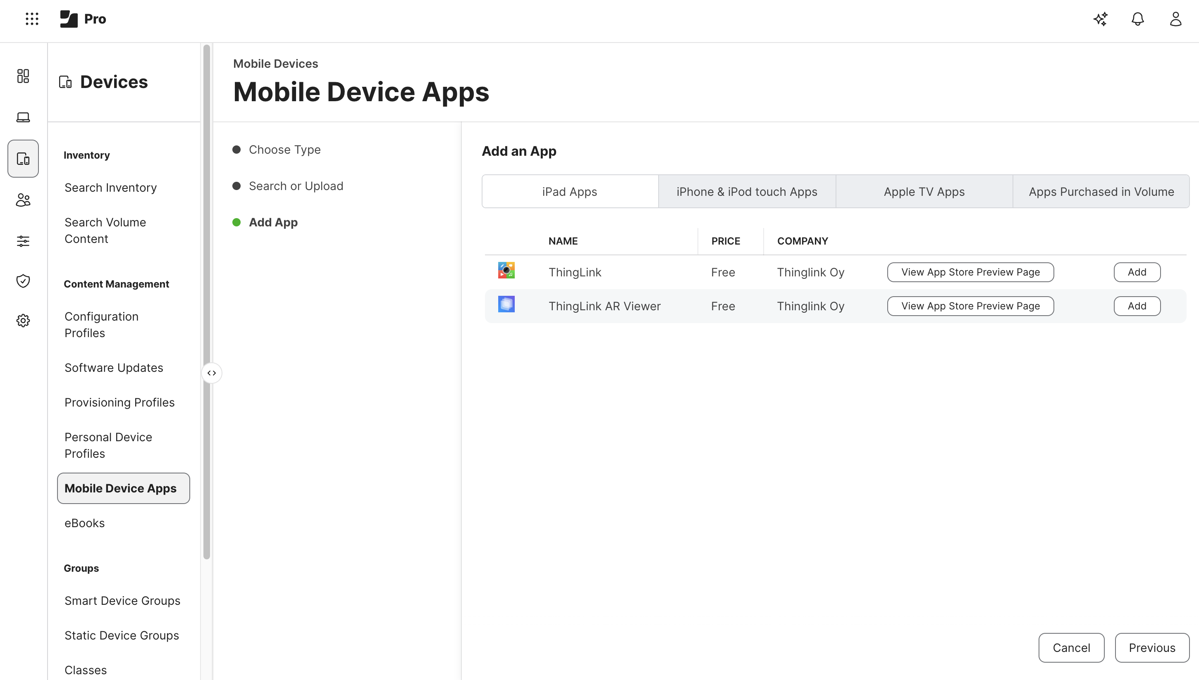Open the notifications bell
1199x680 pixels.
1138,19
